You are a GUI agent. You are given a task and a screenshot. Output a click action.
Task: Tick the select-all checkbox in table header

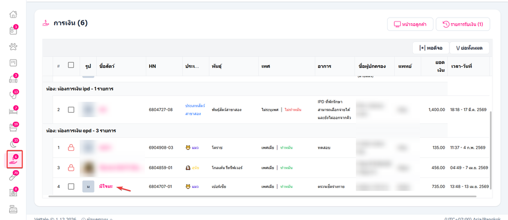[71, 65]
